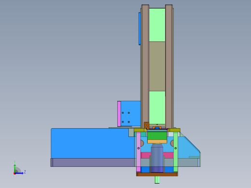Select the magenta vertical bar on lower left
Viewport: 251px width, 188px height.
139,152
